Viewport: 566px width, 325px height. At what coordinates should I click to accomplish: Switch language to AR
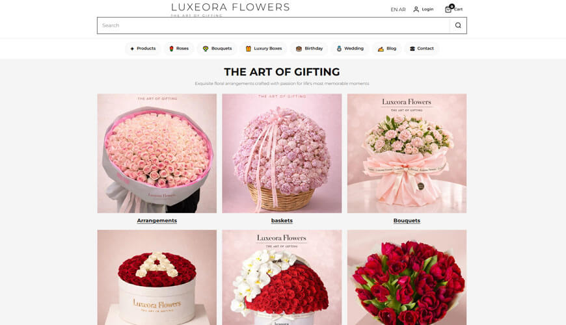click(x=402, y=10)
